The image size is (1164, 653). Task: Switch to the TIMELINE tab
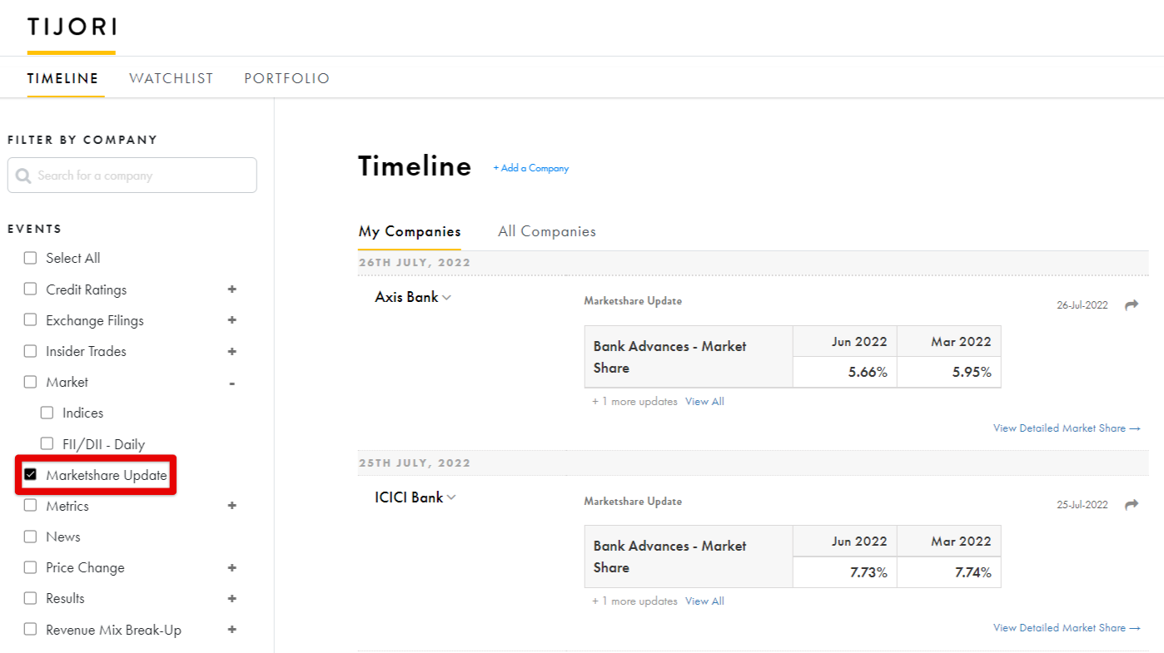tap(63, 78)
